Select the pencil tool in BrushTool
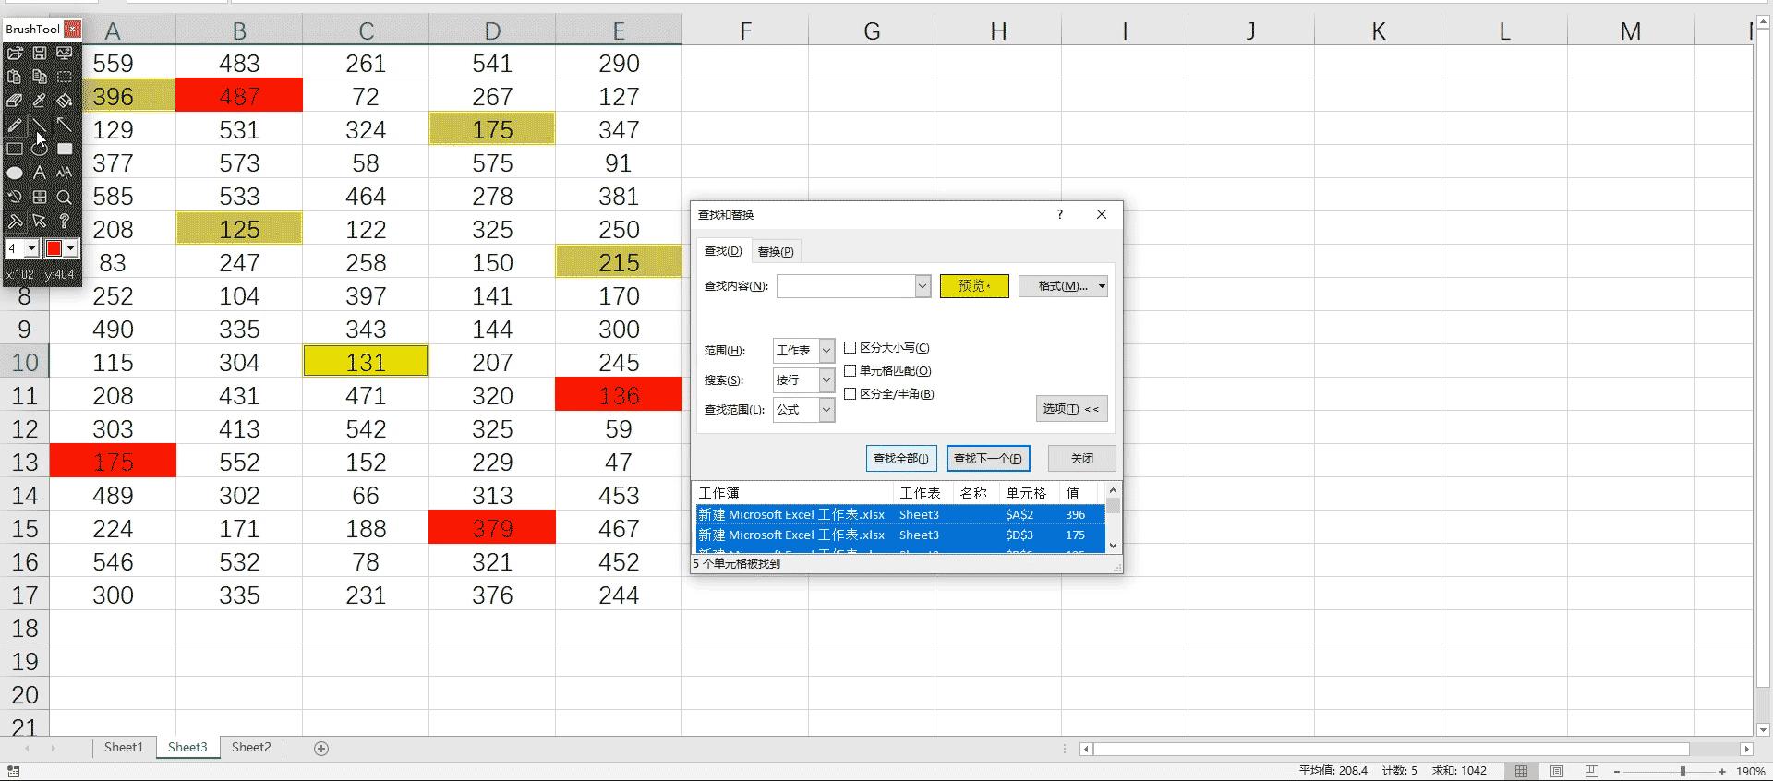Screen dimensions: 1773x781 (15, 125)
